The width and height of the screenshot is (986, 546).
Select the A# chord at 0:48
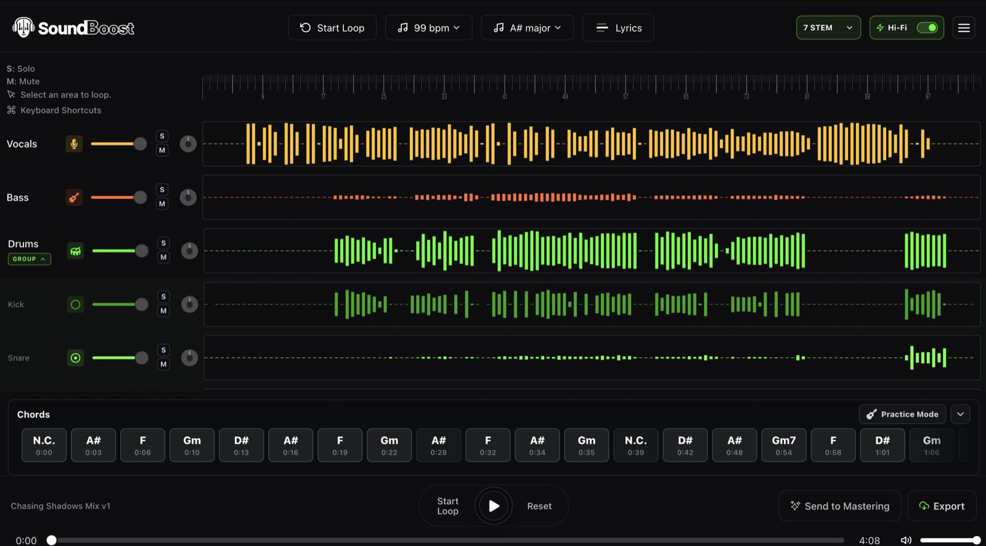pos(735,445)
